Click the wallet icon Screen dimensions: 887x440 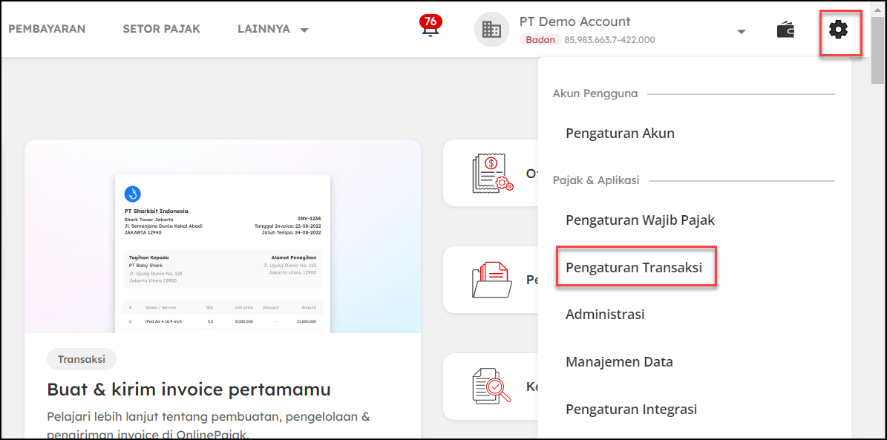click(x=785, y=30)
